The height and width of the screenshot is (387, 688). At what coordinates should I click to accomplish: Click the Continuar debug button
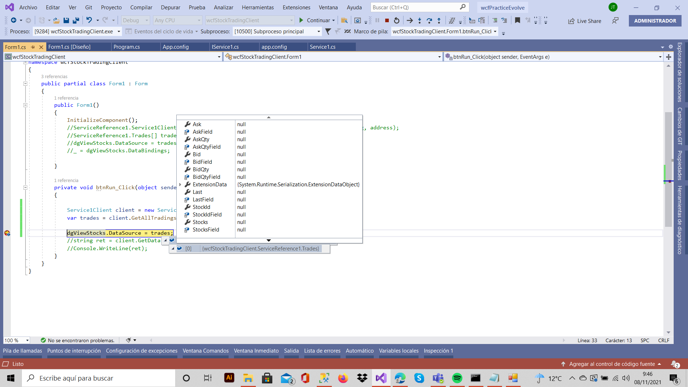[315, 20]
